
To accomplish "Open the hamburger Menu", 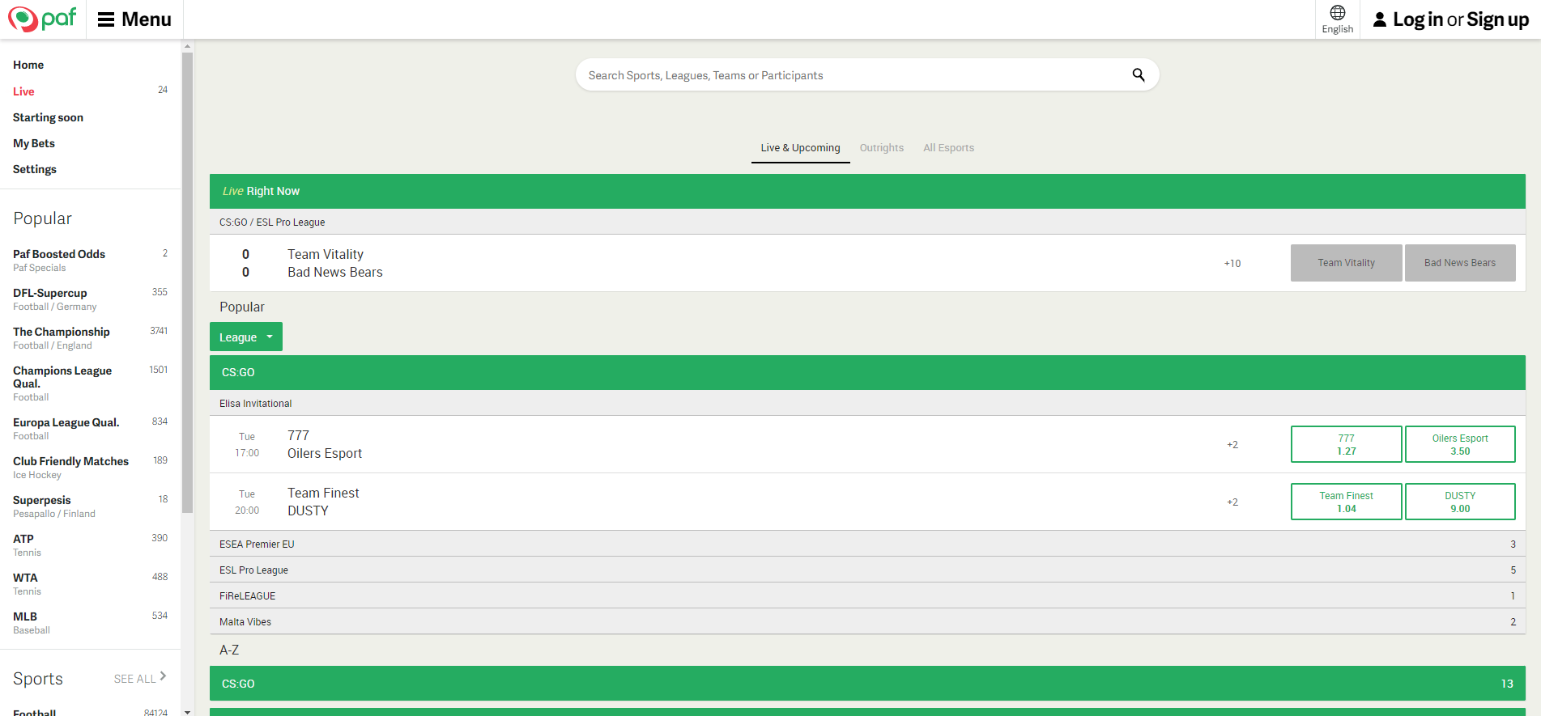I will [x=134, y=19].
